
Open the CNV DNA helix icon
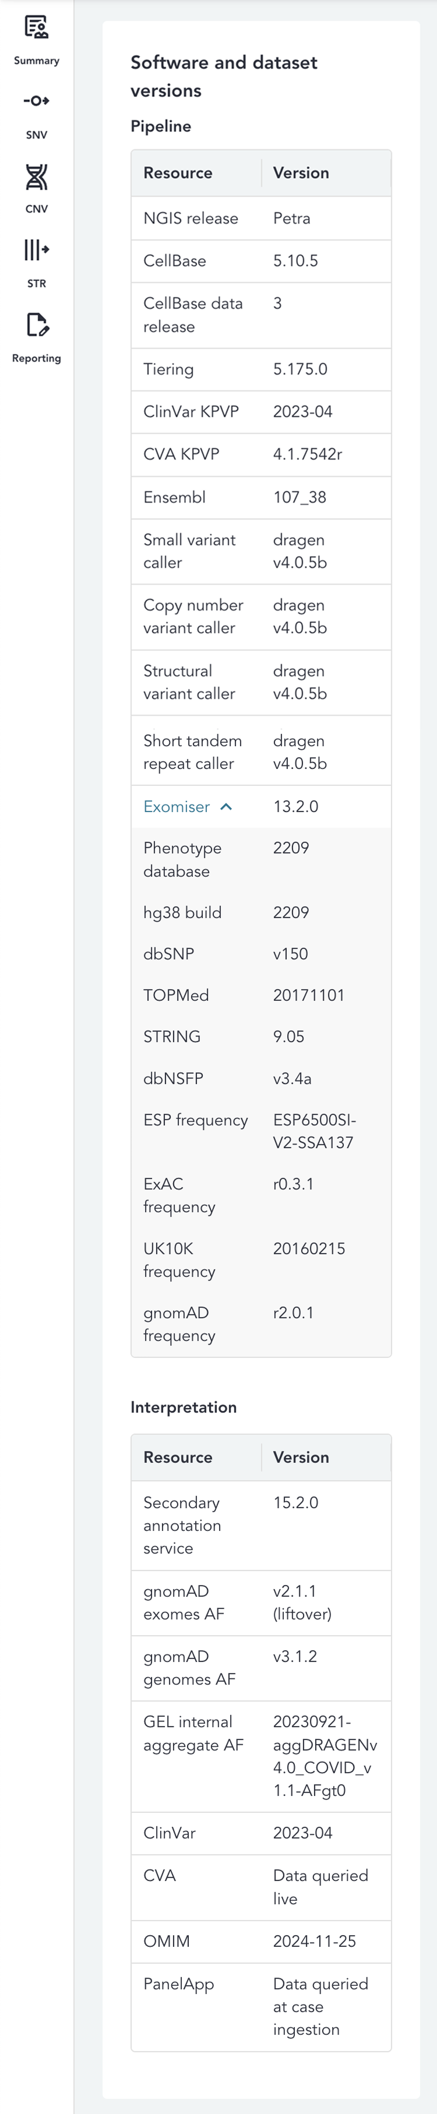point(36,177)
